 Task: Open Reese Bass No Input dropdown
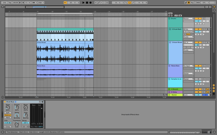point(188,66)
